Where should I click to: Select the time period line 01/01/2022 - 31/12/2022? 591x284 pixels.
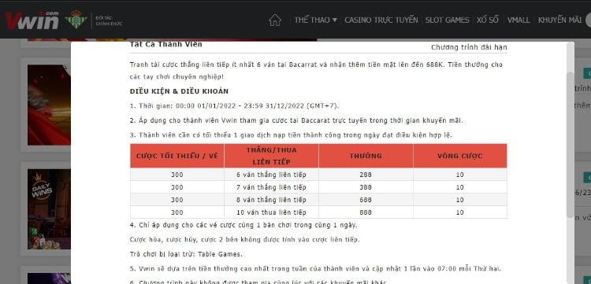tap(234, 105)
